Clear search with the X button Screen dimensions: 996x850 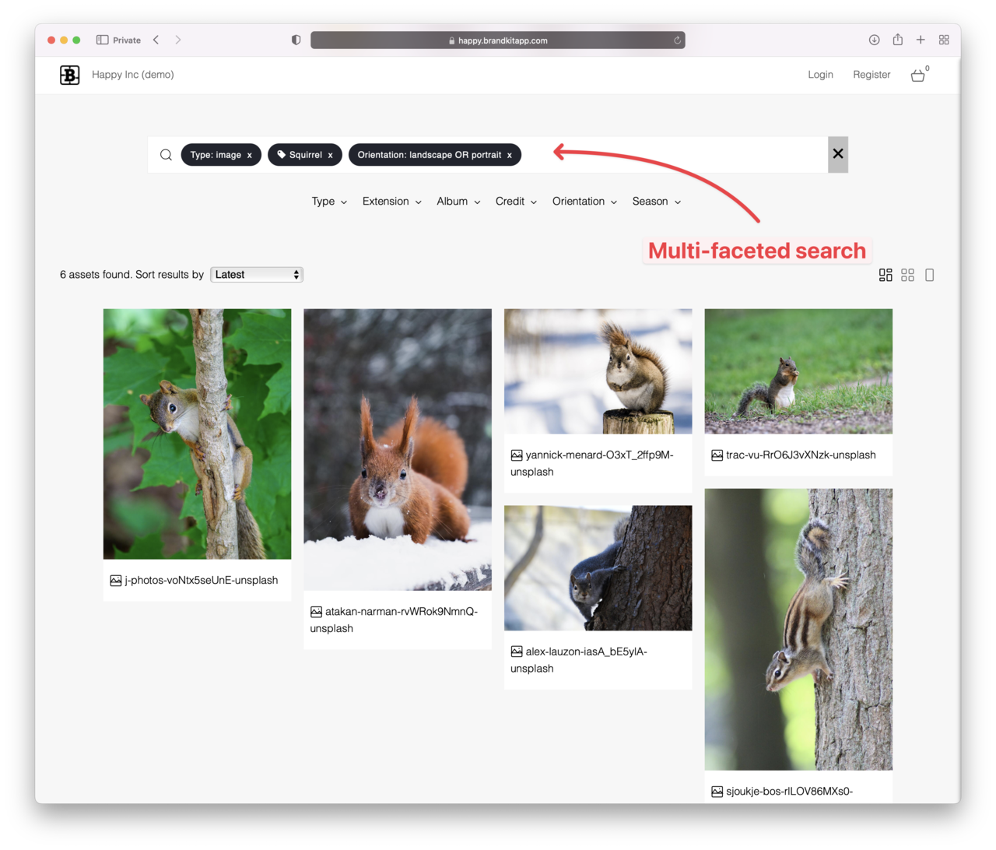pyautogui.click(x=838, y=154)
